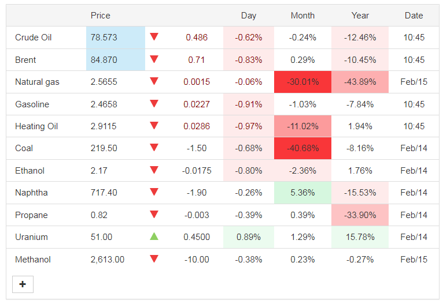Click the red down arrow in Natural gas row

(x=154, y=81)
